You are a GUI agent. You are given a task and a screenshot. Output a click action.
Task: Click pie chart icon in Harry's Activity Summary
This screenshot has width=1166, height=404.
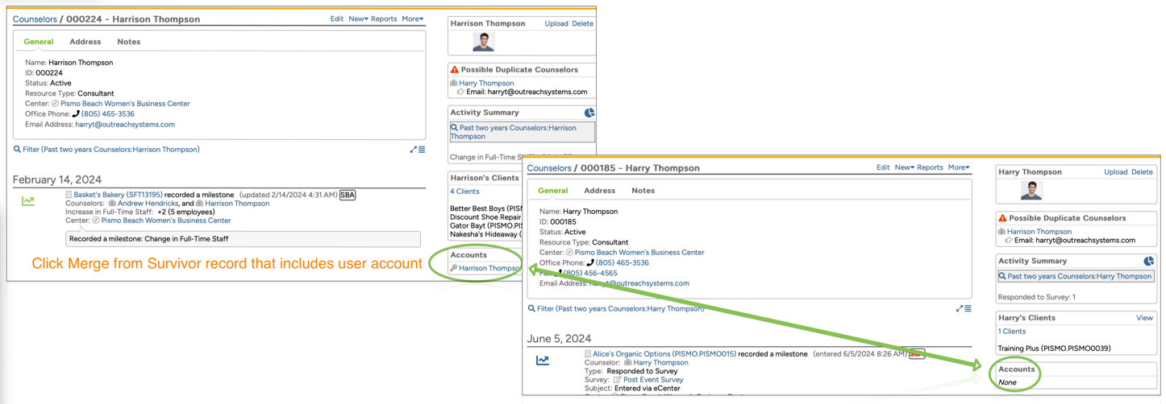[x=1148, y=261]
